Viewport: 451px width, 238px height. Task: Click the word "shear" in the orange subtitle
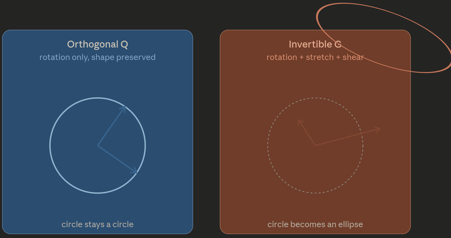(353, 57)
